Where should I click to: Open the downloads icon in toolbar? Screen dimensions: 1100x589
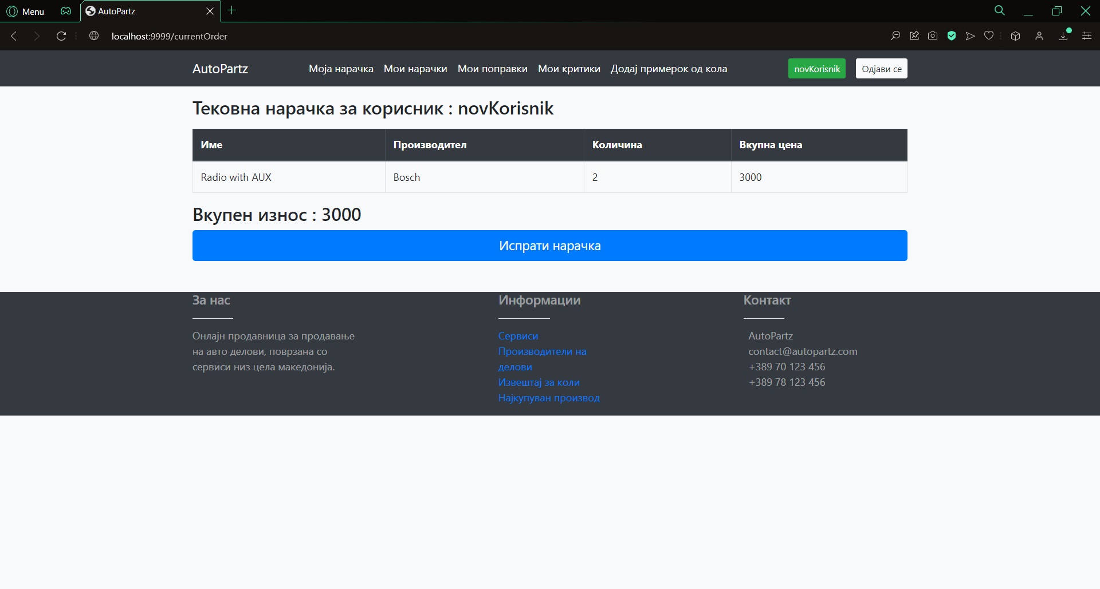[x=1063, y=36]
